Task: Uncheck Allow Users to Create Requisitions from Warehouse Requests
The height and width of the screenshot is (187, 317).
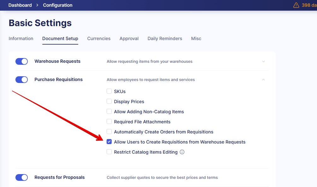Action: point(109,142)
